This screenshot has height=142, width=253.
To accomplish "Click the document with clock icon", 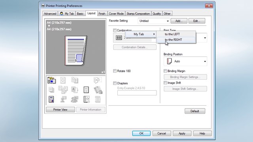I will coord(87,99).
